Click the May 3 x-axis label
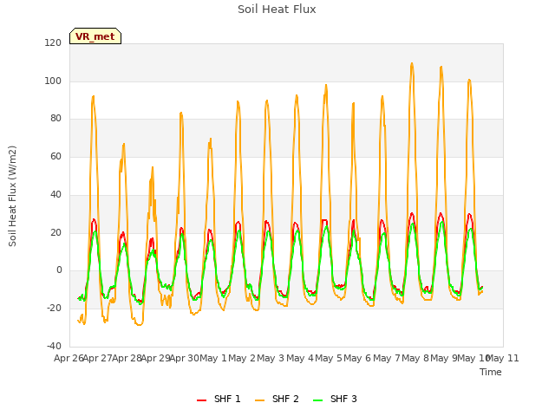This screenshot has width=555, height=416. [271, 358]
